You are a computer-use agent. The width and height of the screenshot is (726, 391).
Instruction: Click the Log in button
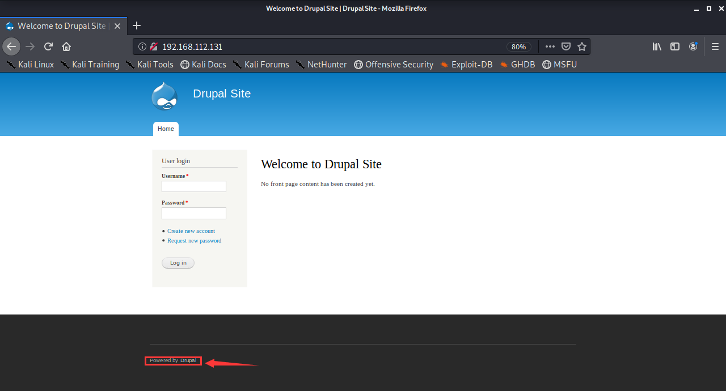(178, 263)
